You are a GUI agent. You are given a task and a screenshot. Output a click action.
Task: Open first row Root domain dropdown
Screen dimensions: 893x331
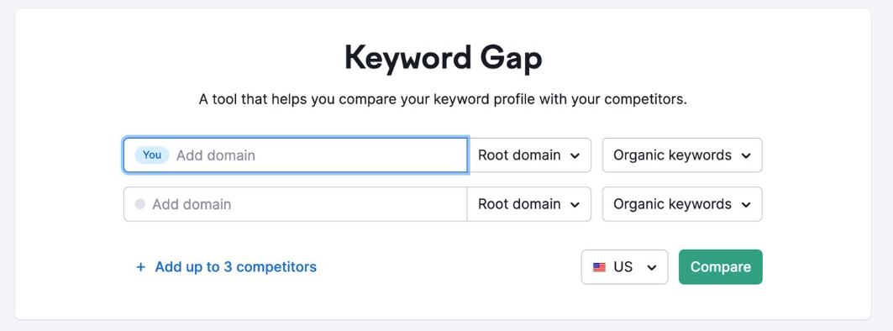529,155
